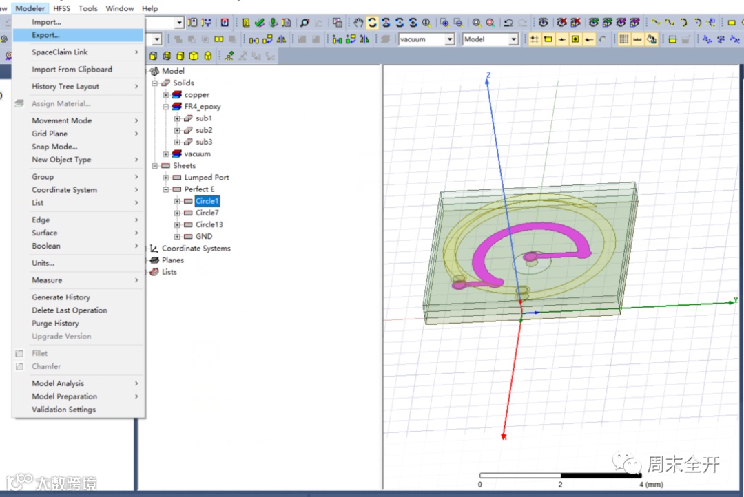The width and height of the screenshot is (744, 497).
Task: Click the Draw Box cube icon
Action: tap(194, 56)
